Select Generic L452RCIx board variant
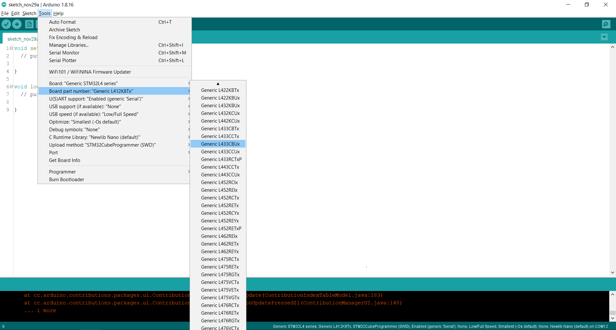This screenshot has height=330, width=616. click(219, 182)
